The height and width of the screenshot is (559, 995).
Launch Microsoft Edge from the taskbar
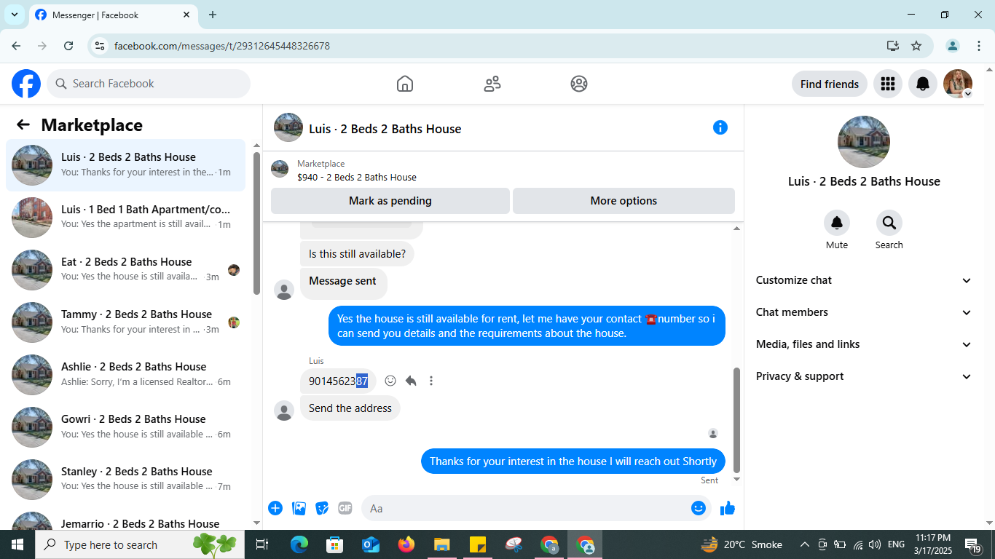coord(299,544)
